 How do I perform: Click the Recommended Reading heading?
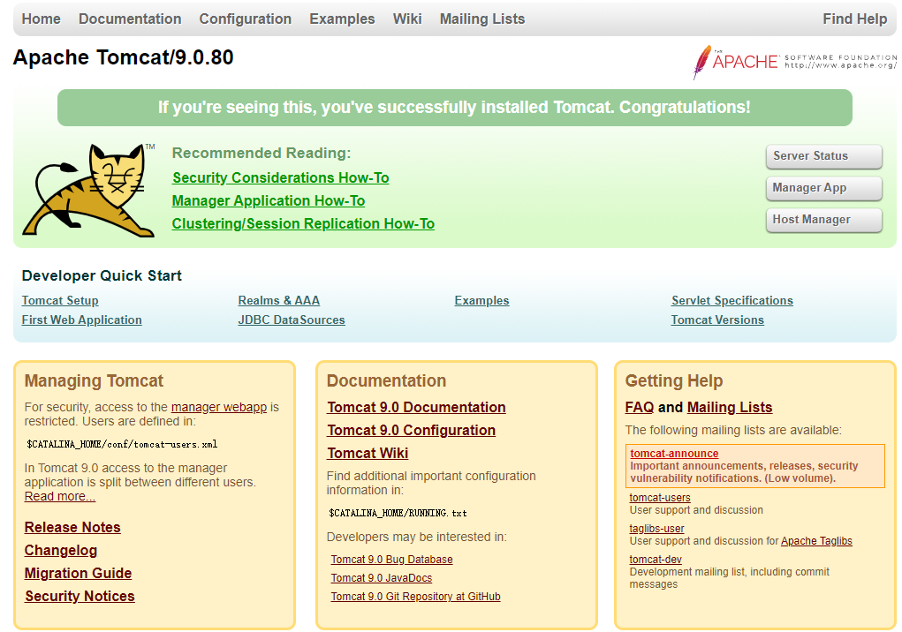pos(262,153)
